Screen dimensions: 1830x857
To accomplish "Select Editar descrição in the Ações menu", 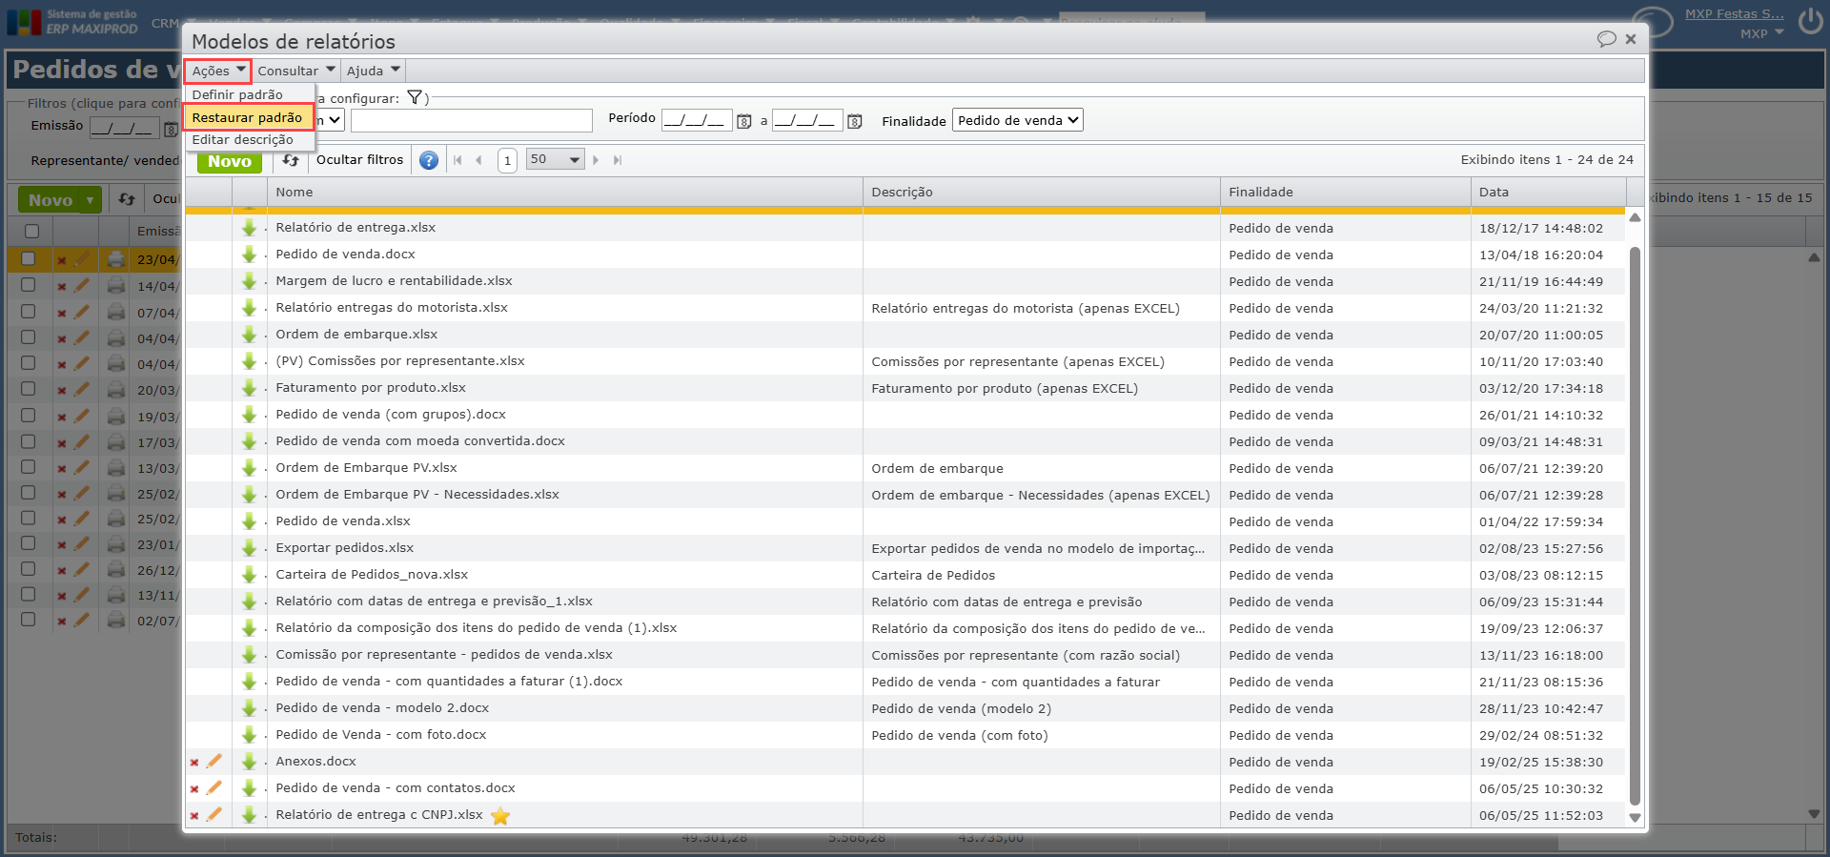I will pos(242,139).
